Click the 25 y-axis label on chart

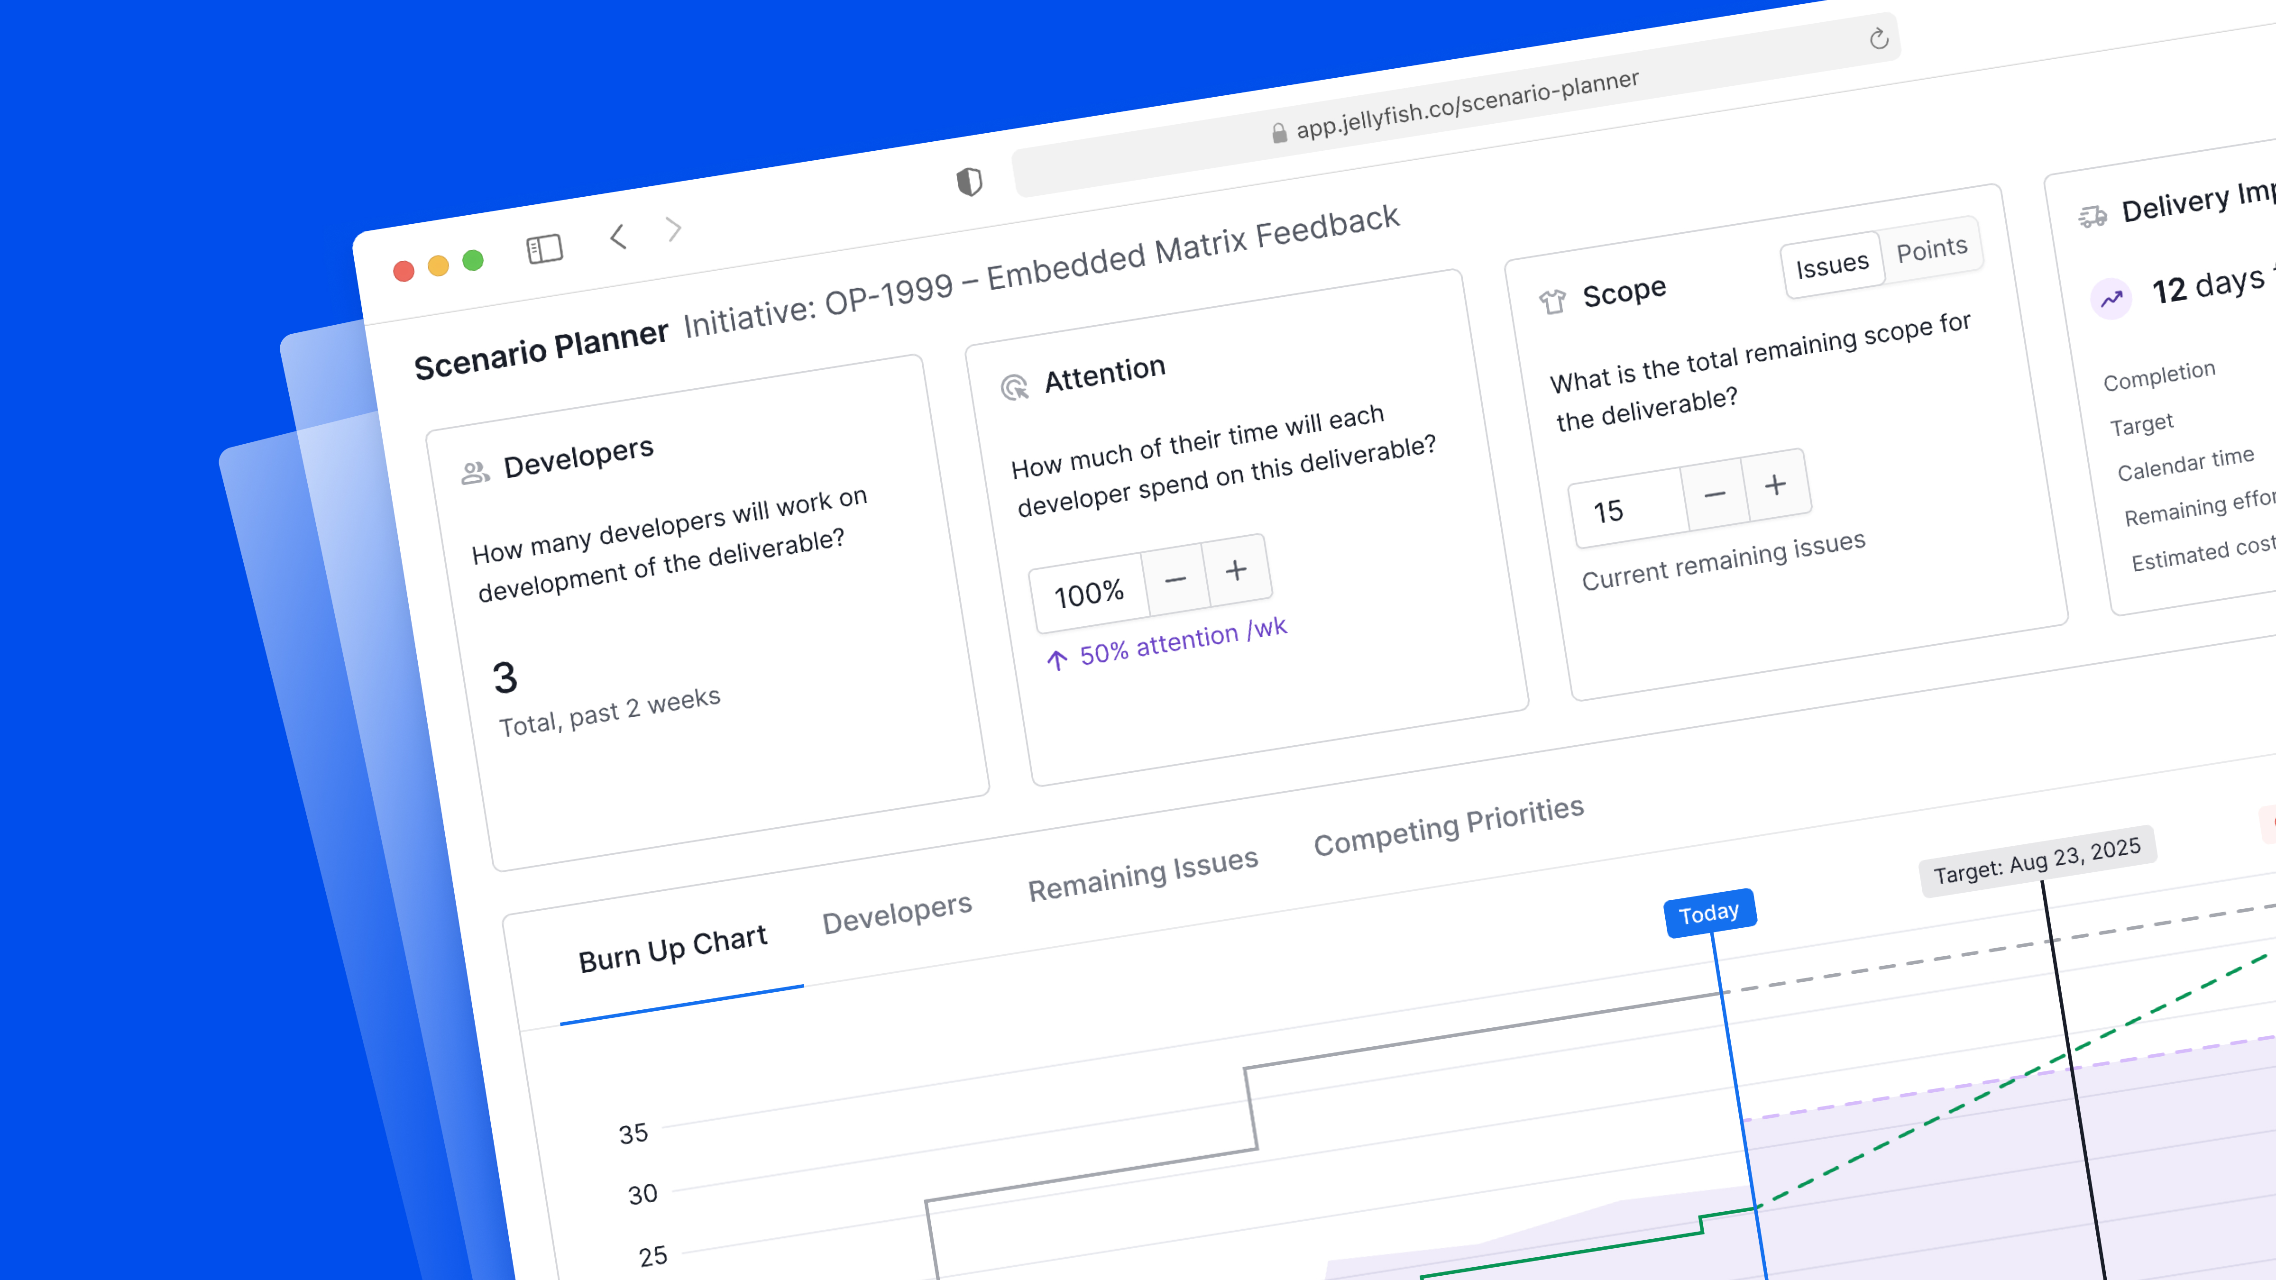pos(653,1256)
